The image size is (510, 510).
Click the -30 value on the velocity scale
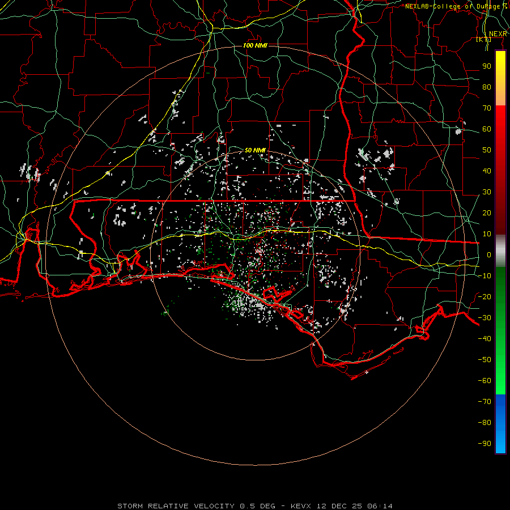point(484,318)
